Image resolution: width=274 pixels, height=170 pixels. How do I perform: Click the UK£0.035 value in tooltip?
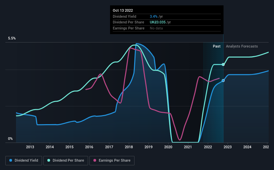(158, 22)
